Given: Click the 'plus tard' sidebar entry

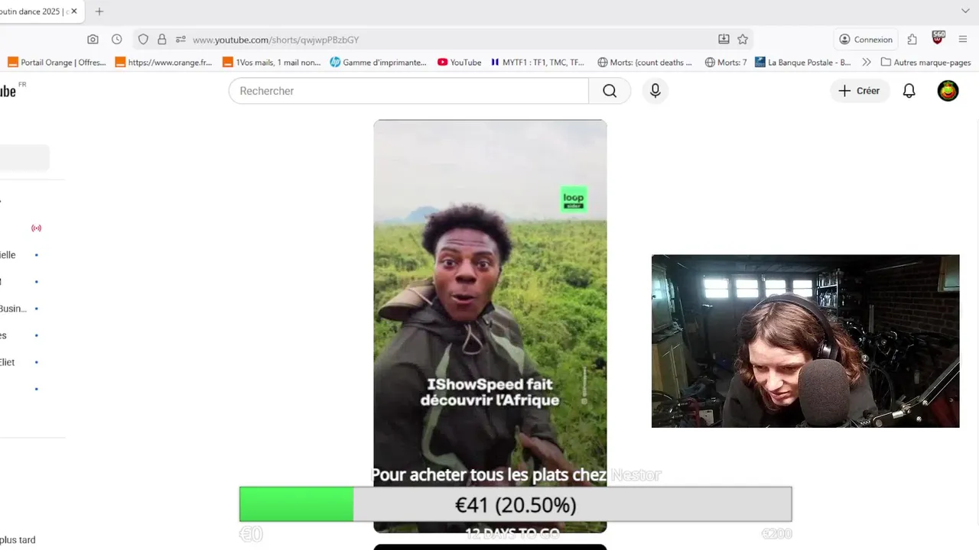Looking at the screenshot, I should (x=18, y=540).
